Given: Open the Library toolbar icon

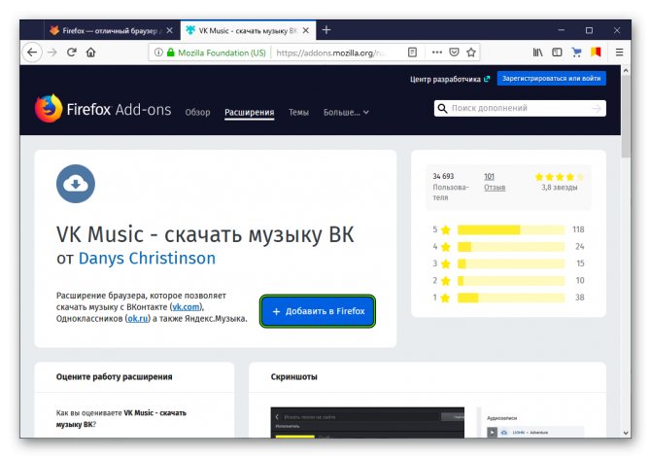Looking at the screenshot, I should pyautogui.click(x=537, y=53).
